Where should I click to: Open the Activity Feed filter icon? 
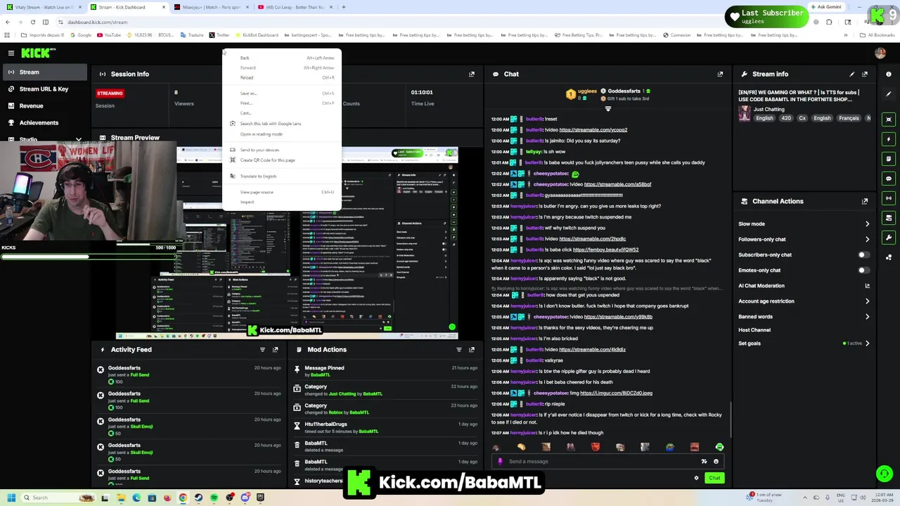[x=262, y=349]
